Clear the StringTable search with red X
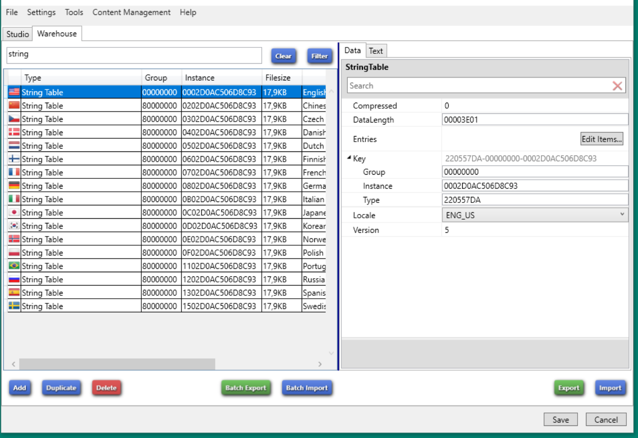 (617, 86)
